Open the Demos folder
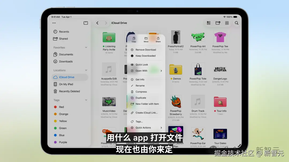This screenshot has height=162, width=289. (176, 69)
